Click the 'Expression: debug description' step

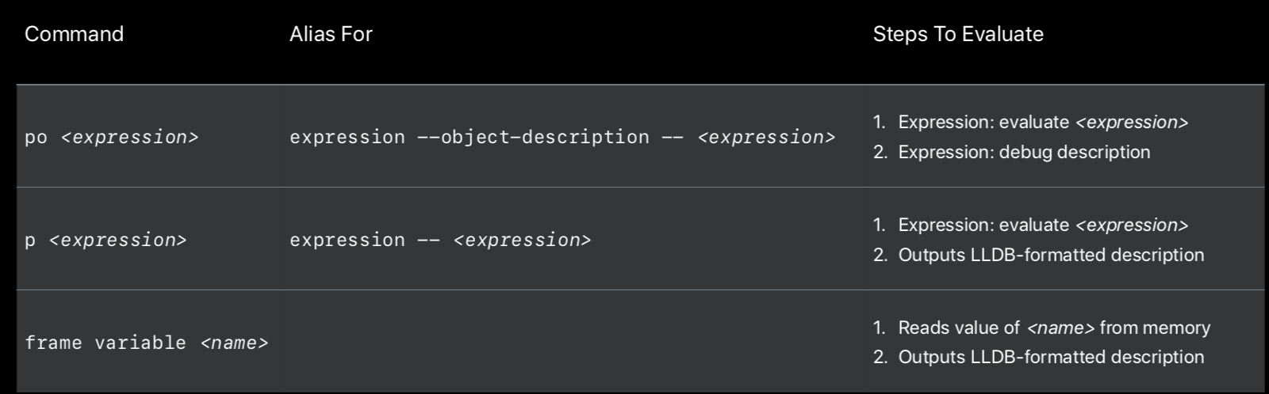coord(1023,152)
